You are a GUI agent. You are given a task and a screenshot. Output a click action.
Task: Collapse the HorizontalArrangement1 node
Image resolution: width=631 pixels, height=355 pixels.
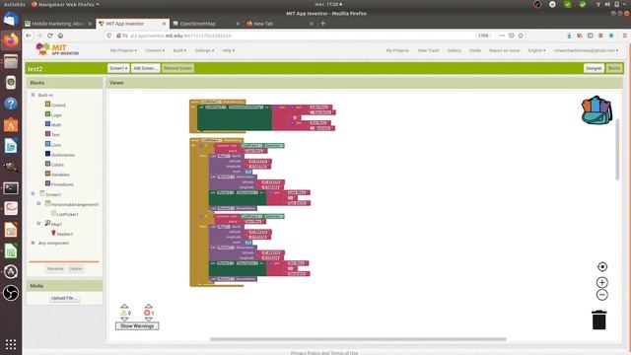point(38,204)
